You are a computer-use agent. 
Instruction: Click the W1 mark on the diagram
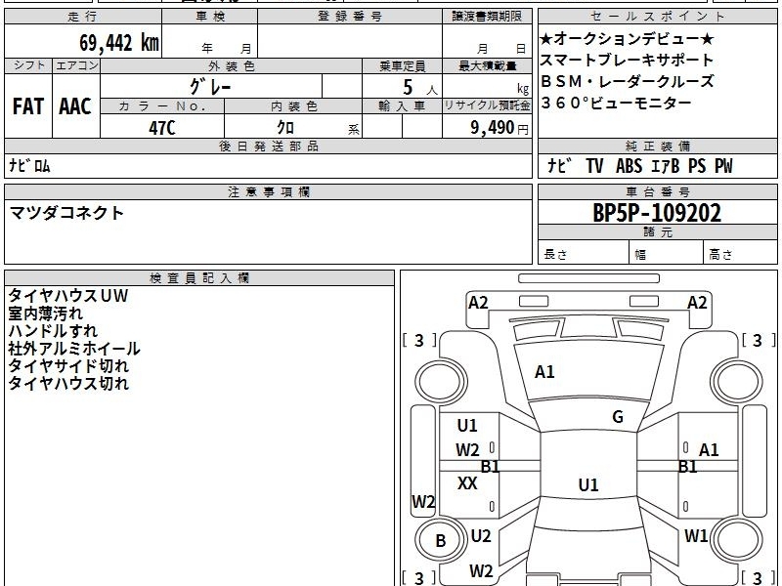pyautogui.click(x=696, y=535)
